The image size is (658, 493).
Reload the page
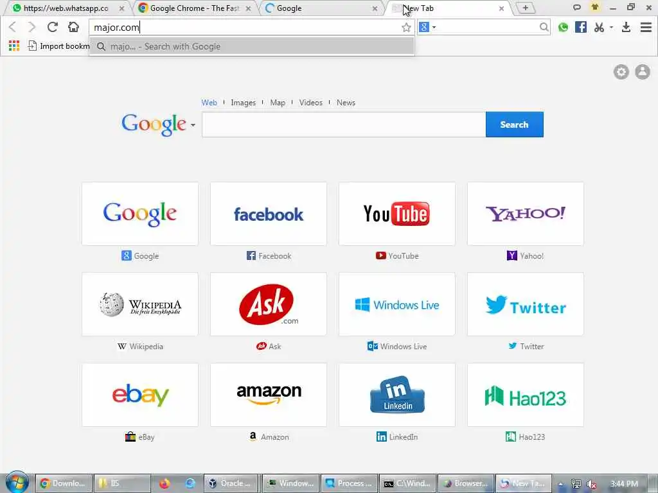53,27
